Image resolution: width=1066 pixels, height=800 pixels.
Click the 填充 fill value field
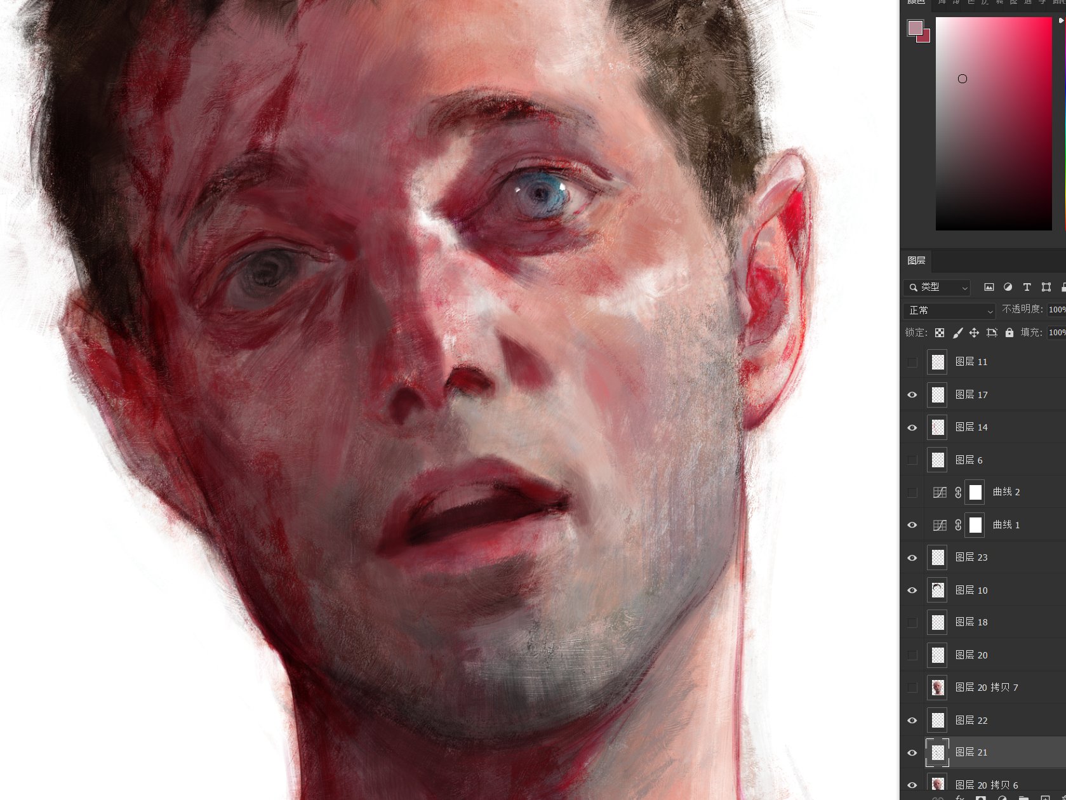click(x=1056, y=333)
